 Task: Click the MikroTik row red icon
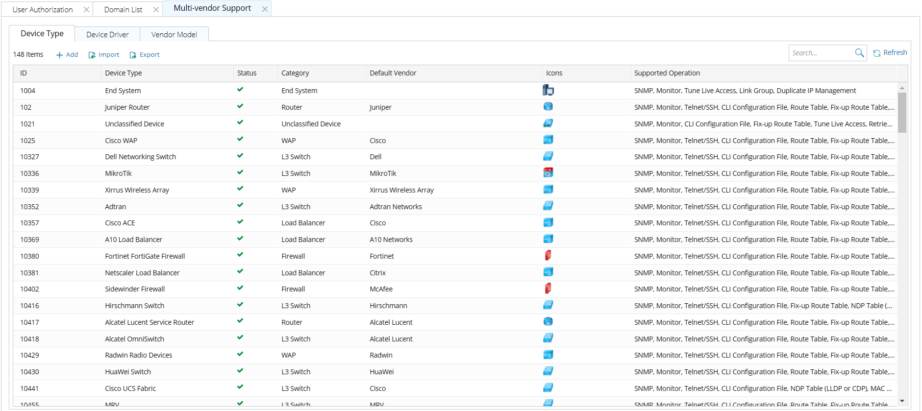[x=548, y=172]
